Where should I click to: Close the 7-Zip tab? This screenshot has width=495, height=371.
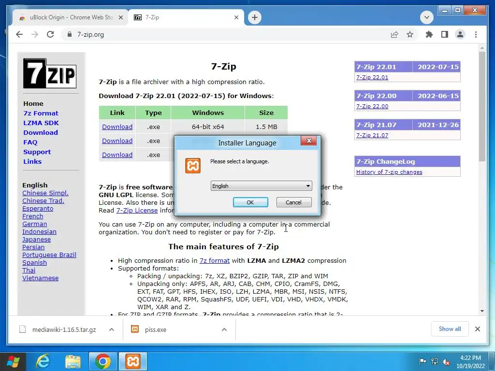coord(236,17)
